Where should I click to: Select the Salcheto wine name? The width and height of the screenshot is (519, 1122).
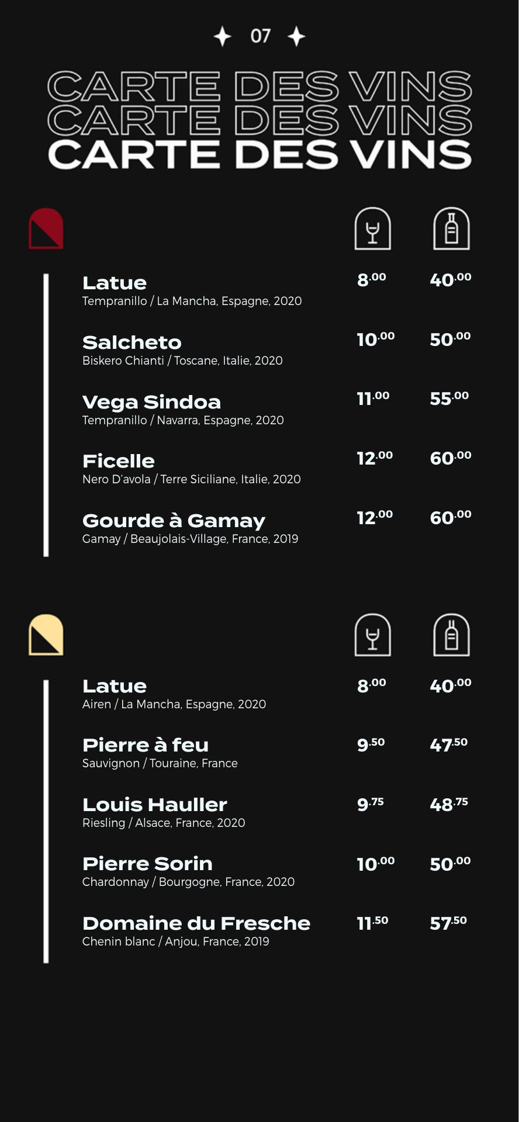(x=132, y=342)
